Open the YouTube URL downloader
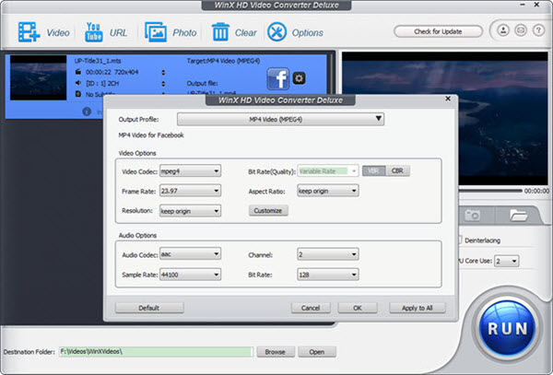Screen dimensions: 553x375 (93, 32)
